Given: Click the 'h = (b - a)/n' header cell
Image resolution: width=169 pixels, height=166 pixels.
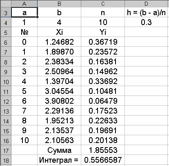Looking at the screenshot, I should 146,12.
